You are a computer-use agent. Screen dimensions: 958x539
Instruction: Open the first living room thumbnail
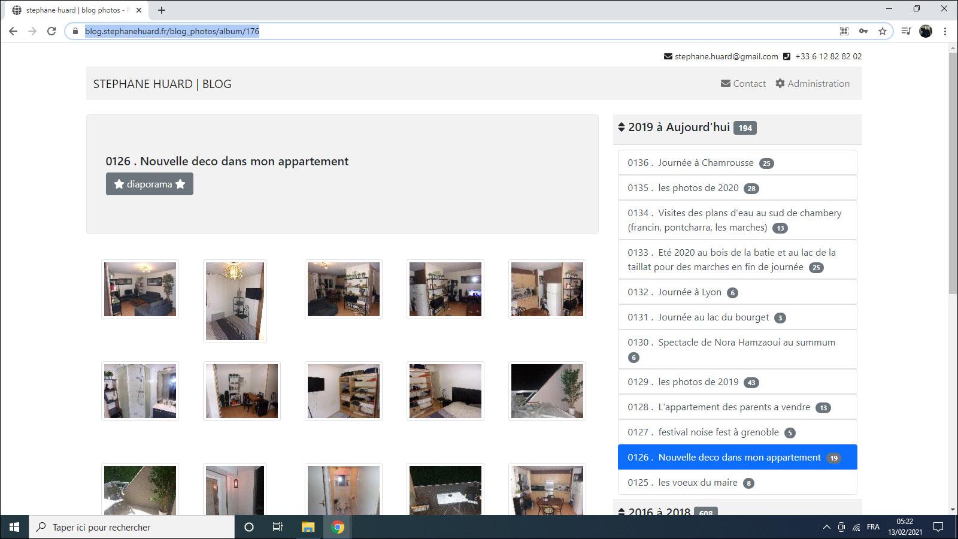140,289
